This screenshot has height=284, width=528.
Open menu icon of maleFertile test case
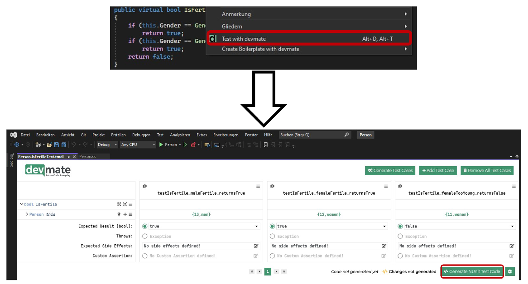258,186
